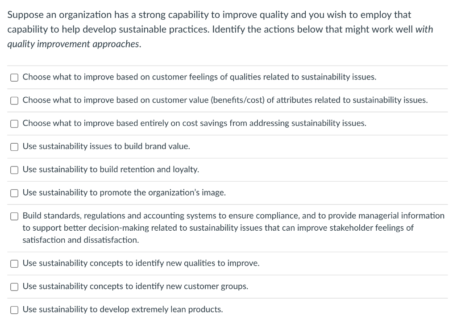Select the compliance and accounting systems answer
The height and width of the screenshot is (328, 457).
click(233, 228)
